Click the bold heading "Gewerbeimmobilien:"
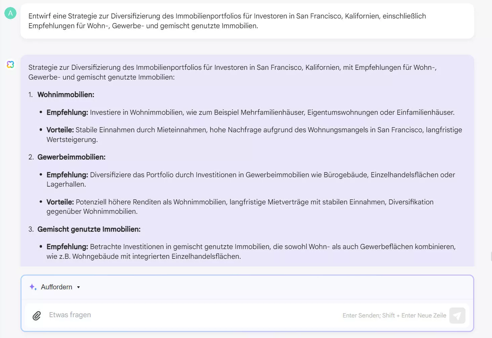 click(72, 157)
